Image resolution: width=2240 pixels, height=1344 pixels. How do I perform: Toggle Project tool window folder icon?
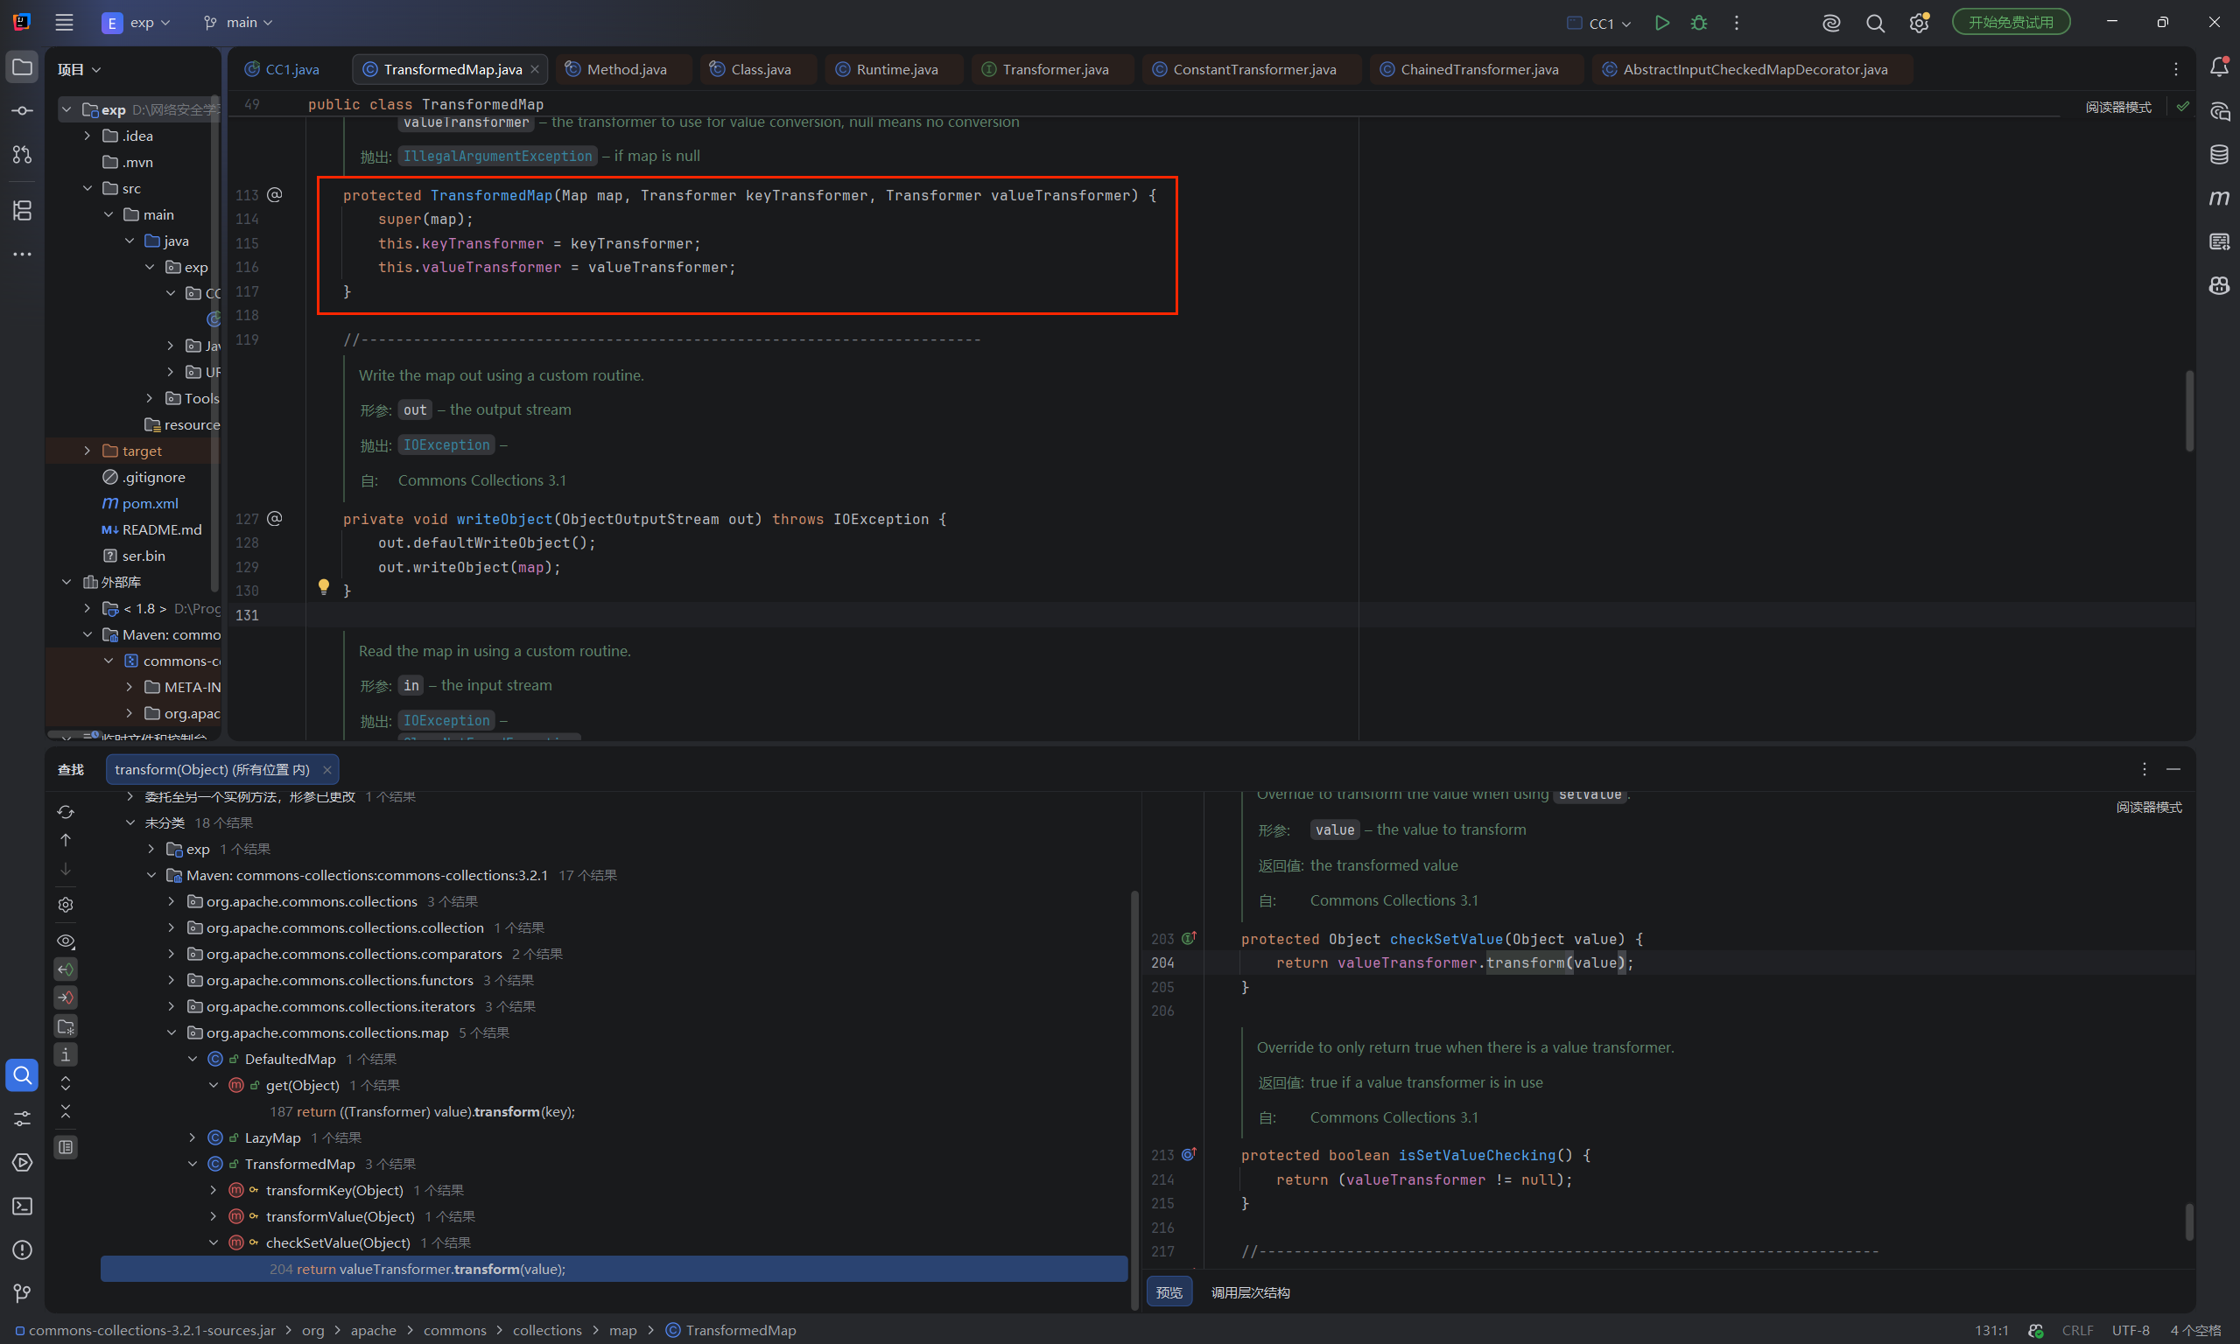tap(23, 67)
